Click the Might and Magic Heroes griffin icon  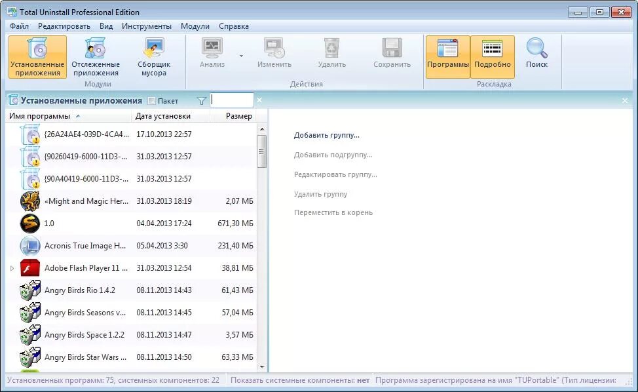[x=30, y=201]
